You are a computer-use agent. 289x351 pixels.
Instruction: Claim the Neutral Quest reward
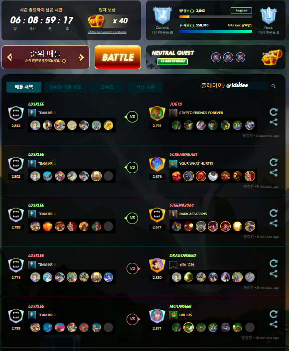point(172,61)
